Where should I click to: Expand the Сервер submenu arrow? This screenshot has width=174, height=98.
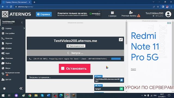point(24,28)
